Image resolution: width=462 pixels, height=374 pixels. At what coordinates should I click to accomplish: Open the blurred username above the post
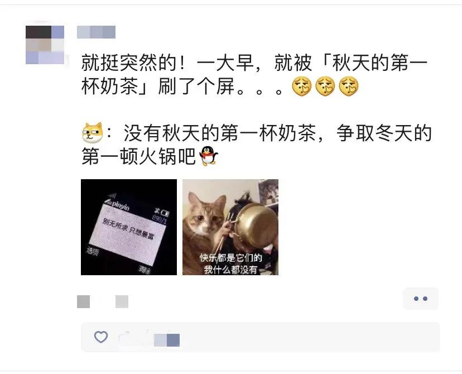[96, 32]
